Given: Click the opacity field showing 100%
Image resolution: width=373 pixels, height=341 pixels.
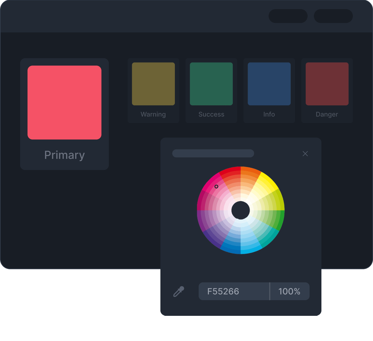Looking at the screenshot, I should click(x=289, y=291).
